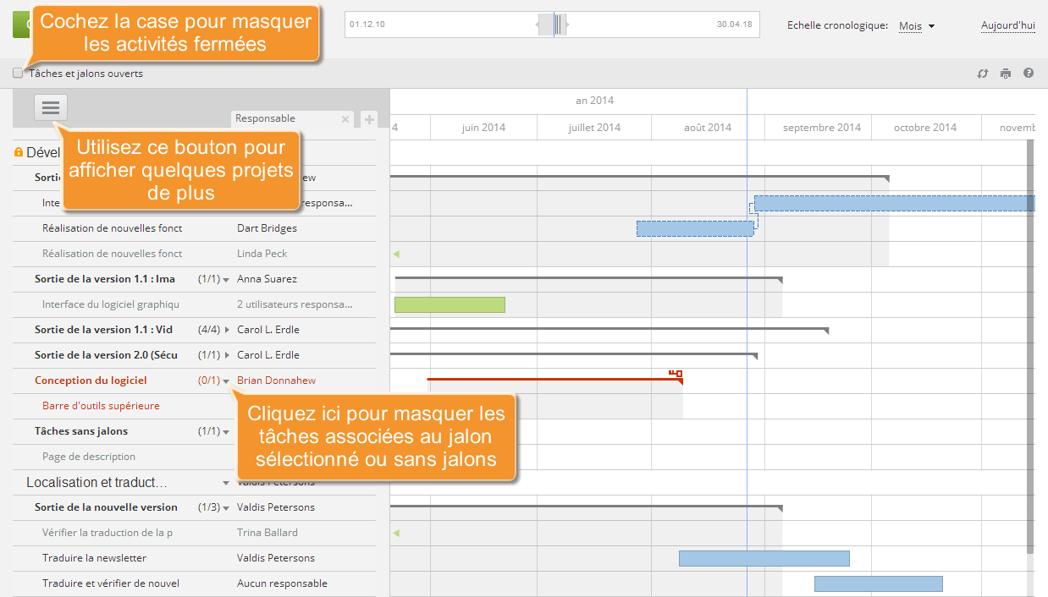Click octobre 2014 month header

(x=925, y=128)
